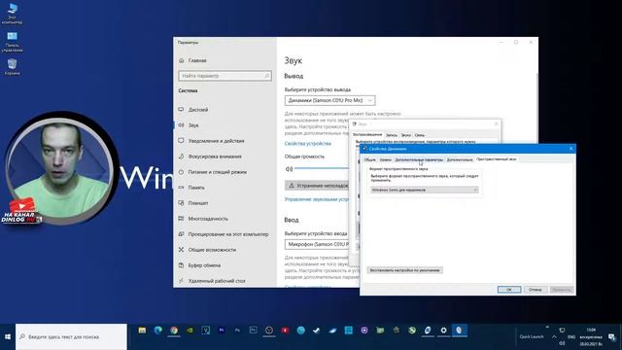Open Планшет settings page
Image resolution: width=622 pixels, height=350 pixels.
tap(198, 203)
